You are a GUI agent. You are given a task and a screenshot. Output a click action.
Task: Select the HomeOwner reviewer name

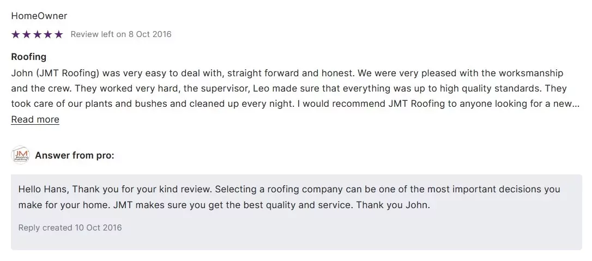(39, 16)
